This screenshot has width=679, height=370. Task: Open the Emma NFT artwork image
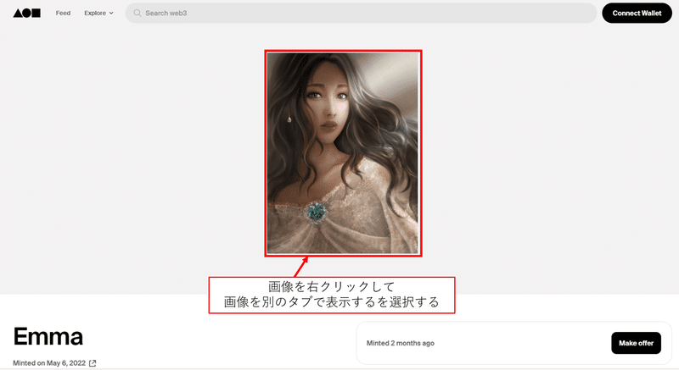[x=343, y=153]
